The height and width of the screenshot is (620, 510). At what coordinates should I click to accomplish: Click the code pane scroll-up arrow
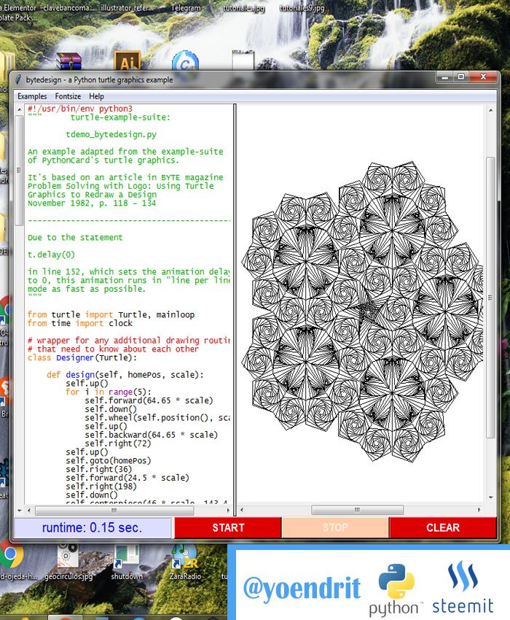[19, 109]
